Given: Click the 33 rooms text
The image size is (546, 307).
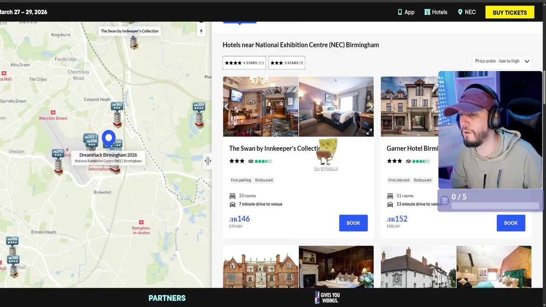Looking at the screenshot, I should 247,196.
